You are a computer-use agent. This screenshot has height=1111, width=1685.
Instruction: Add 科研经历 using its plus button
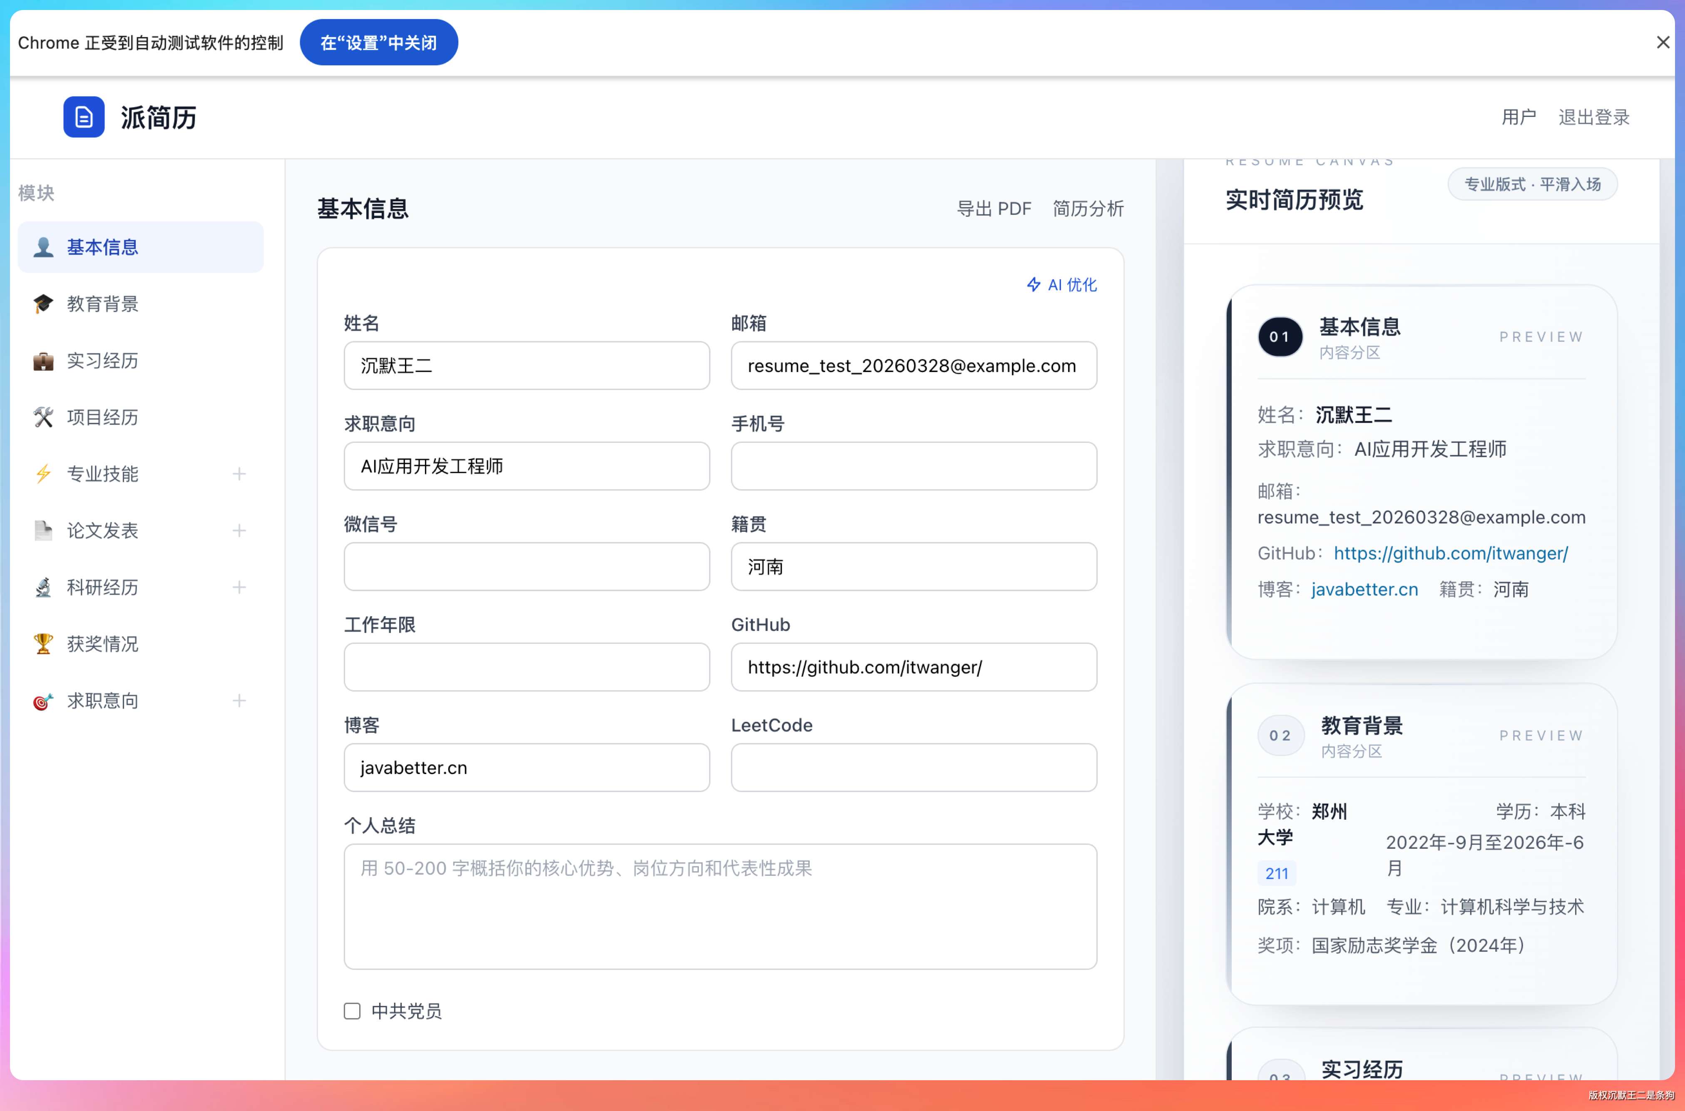coord(239,588)
